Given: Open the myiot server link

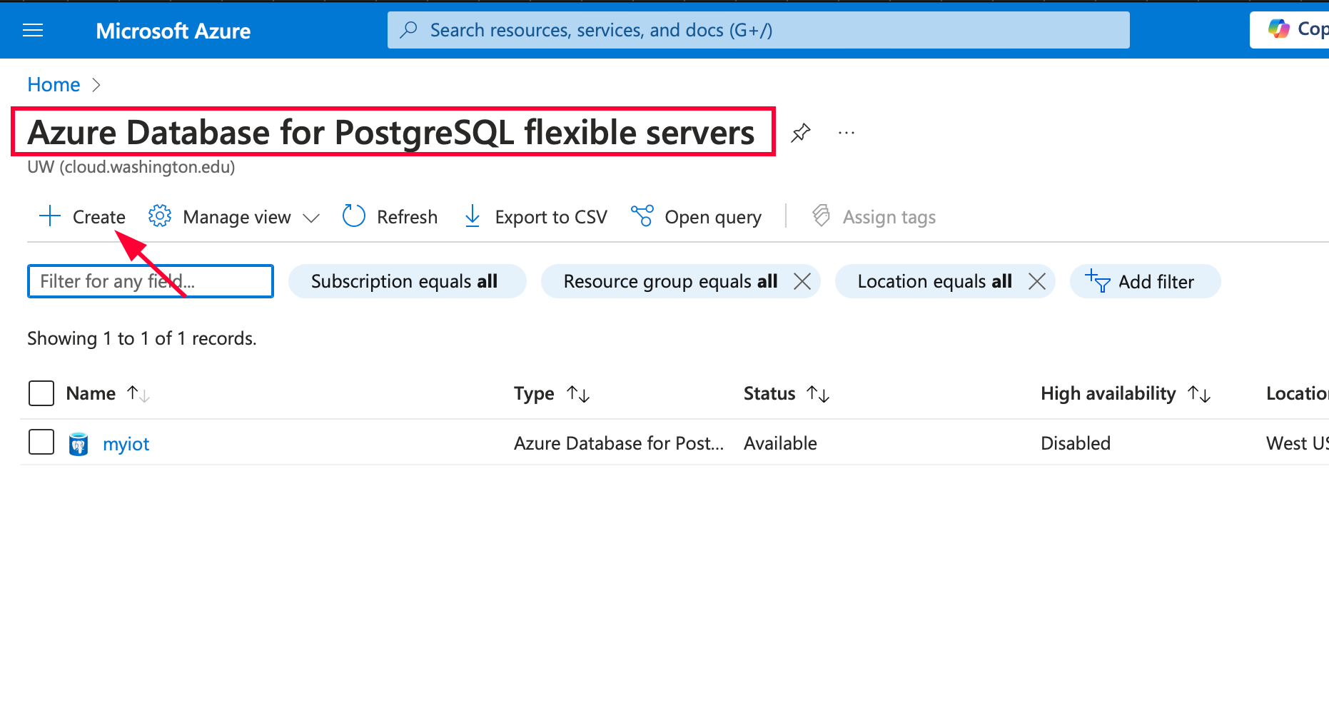Looking at the screenshot, I should click(126, 444).
